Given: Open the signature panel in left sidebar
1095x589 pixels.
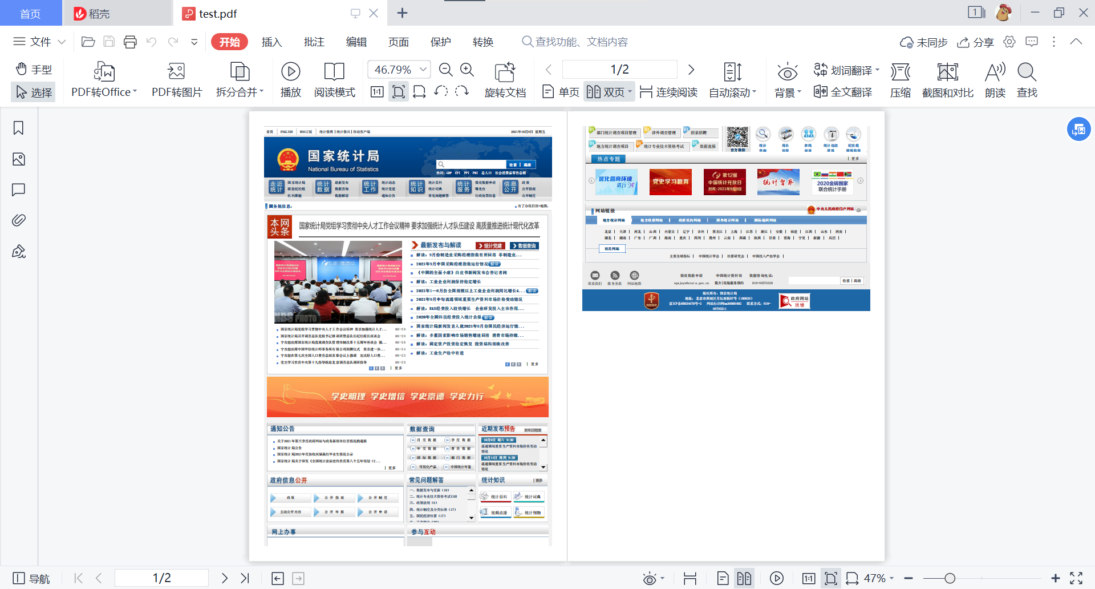Looking at the screenshot, I should point(19,251).
